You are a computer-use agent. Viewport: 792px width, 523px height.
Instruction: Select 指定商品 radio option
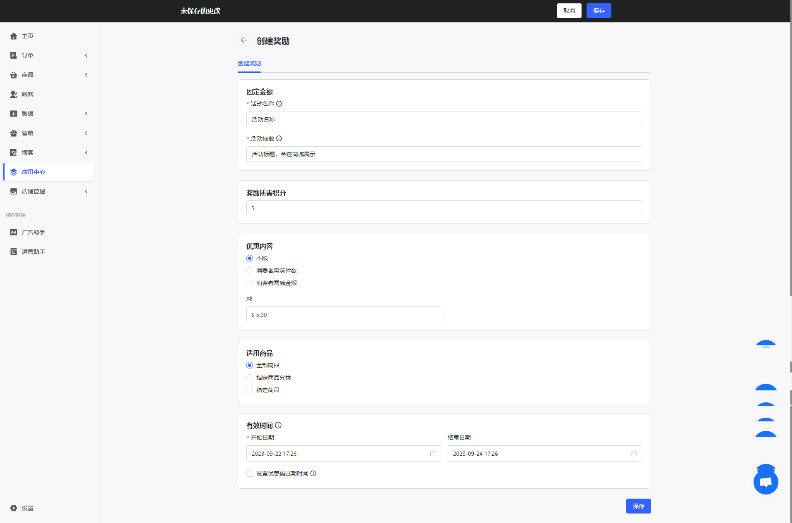coord(250,390)
